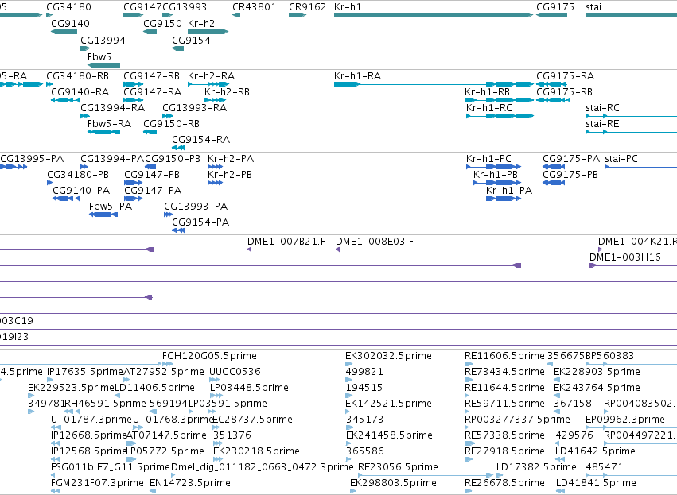Select the EK142521.5prime EST

point(348,412)
